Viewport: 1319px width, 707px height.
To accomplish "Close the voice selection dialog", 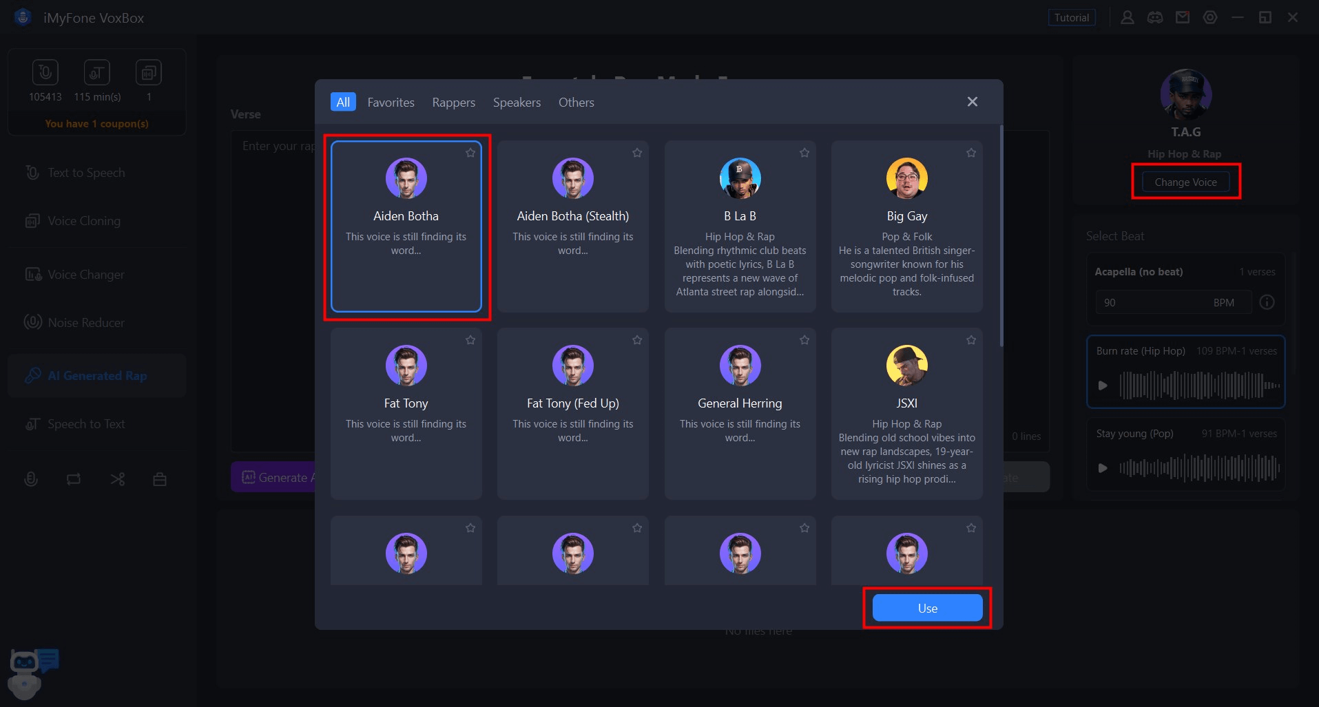I will (972, 102).
